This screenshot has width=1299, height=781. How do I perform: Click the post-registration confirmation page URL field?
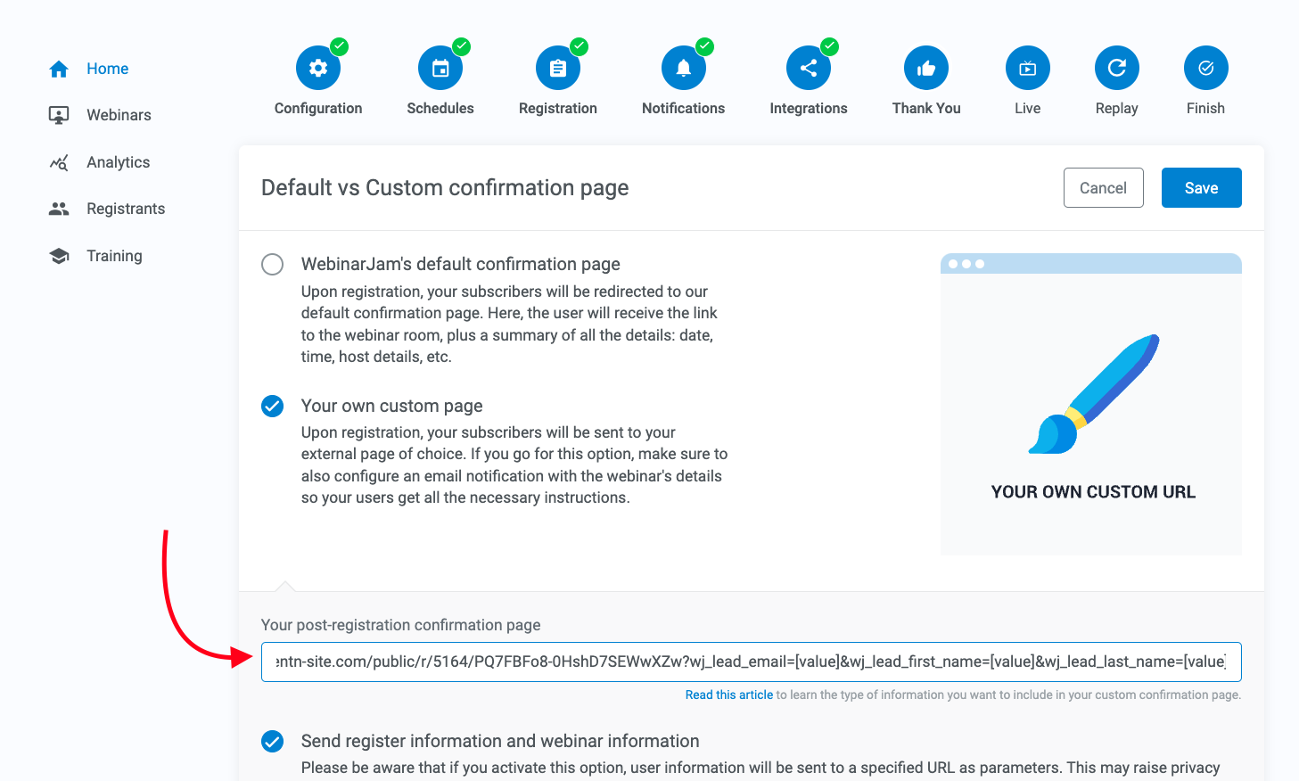tap(752, 662)
